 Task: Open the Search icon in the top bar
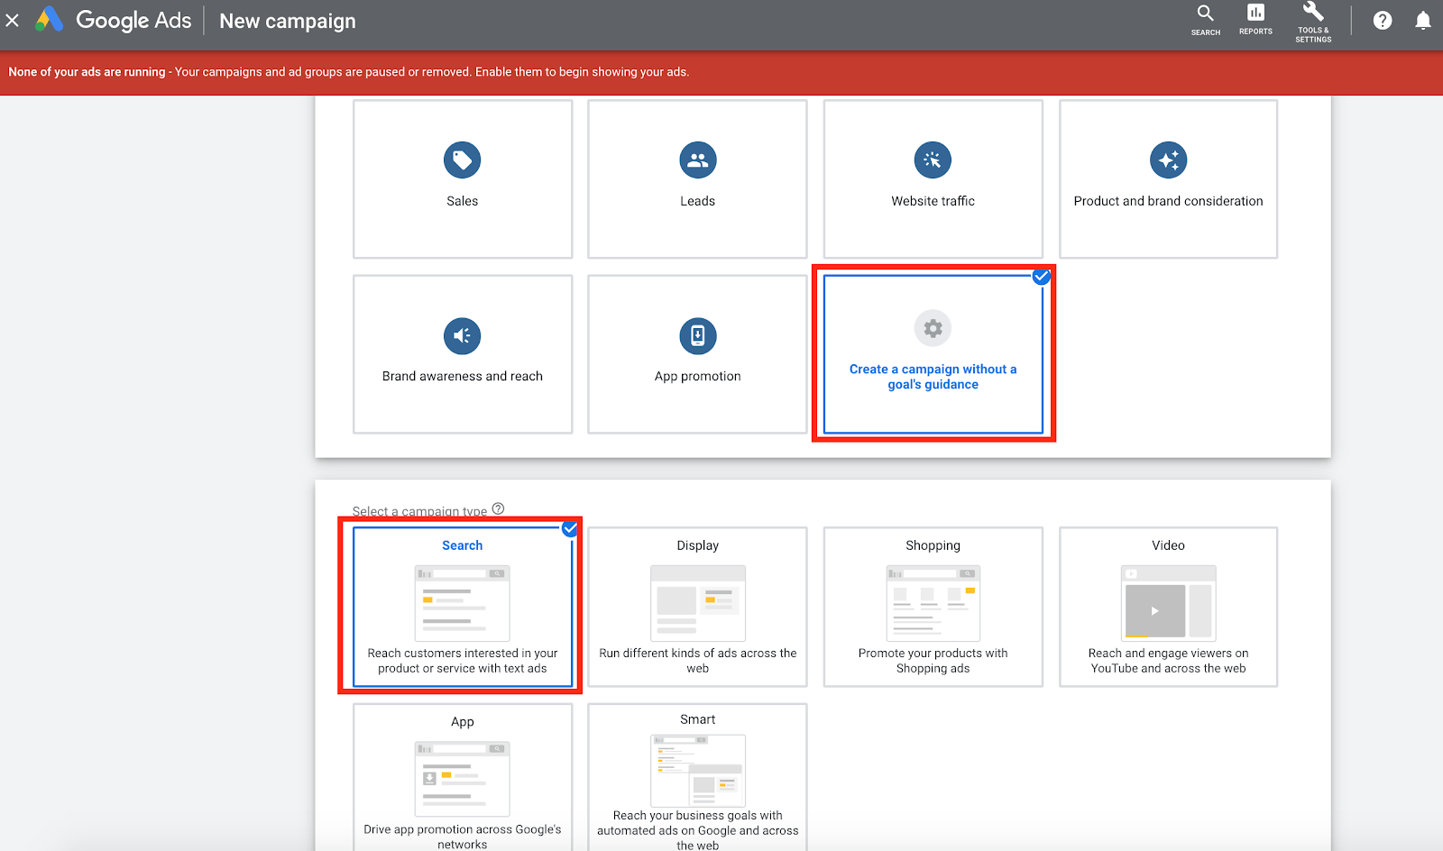(1205, 20)
